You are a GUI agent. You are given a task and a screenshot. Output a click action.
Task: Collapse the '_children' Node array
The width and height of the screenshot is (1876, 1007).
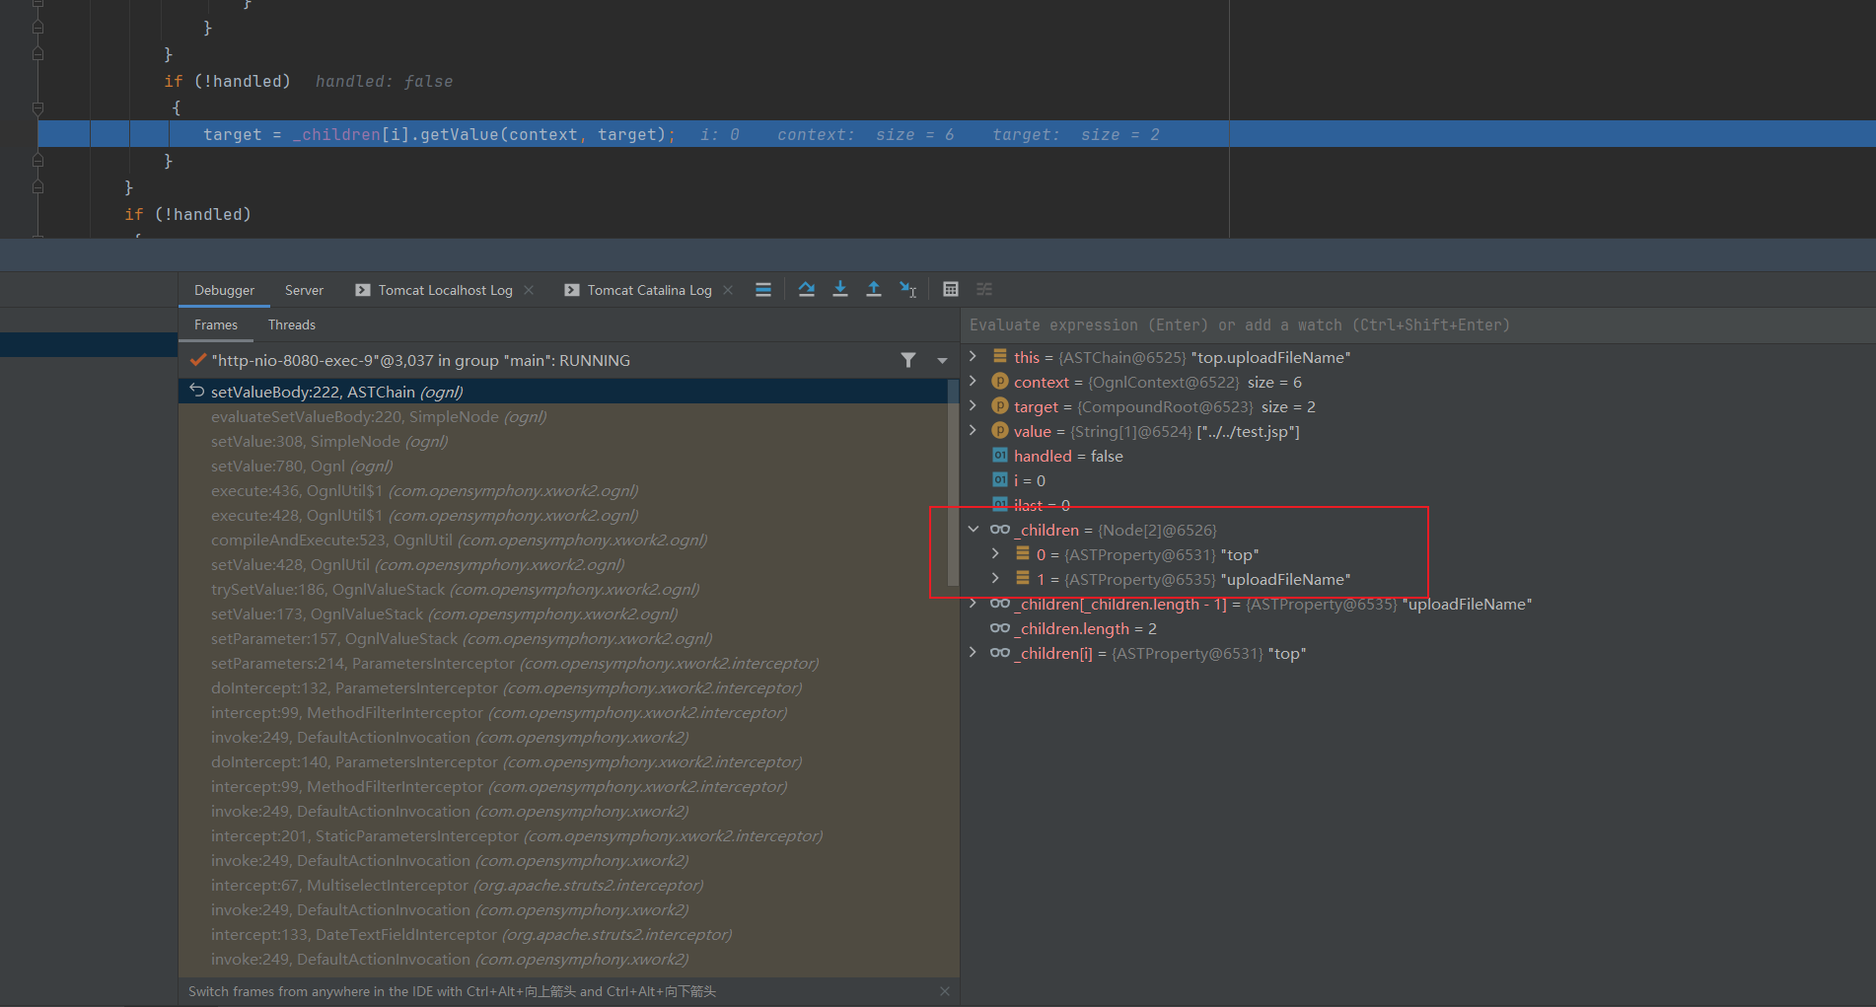(x=974, y=530)
